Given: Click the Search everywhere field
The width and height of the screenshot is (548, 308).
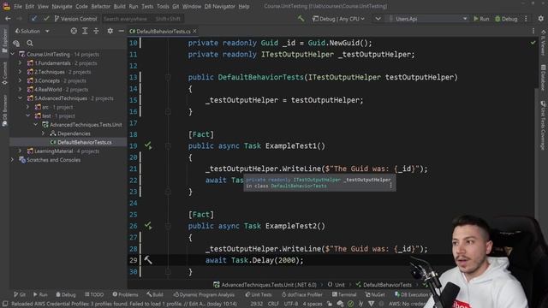Looking at the screenshot, I should pos(142,19).
